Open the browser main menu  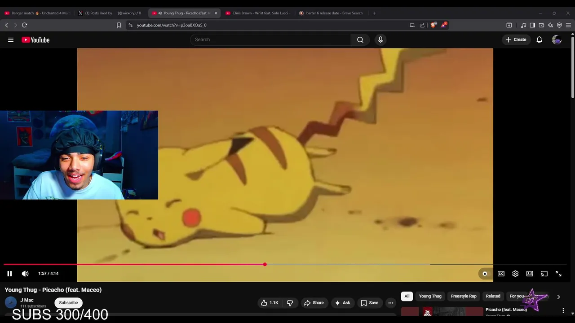[x=568, y=25]
